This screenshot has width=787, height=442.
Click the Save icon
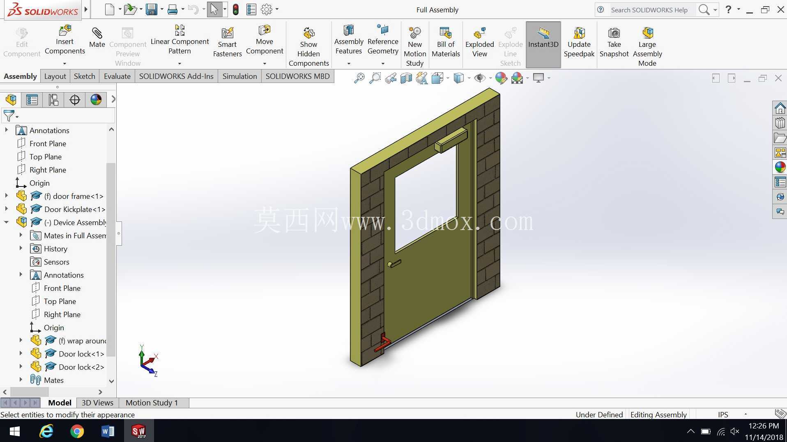point(152,9)
